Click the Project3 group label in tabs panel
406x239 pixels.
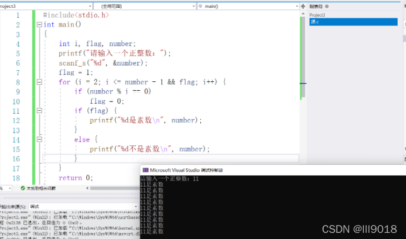tap(317, 15)
